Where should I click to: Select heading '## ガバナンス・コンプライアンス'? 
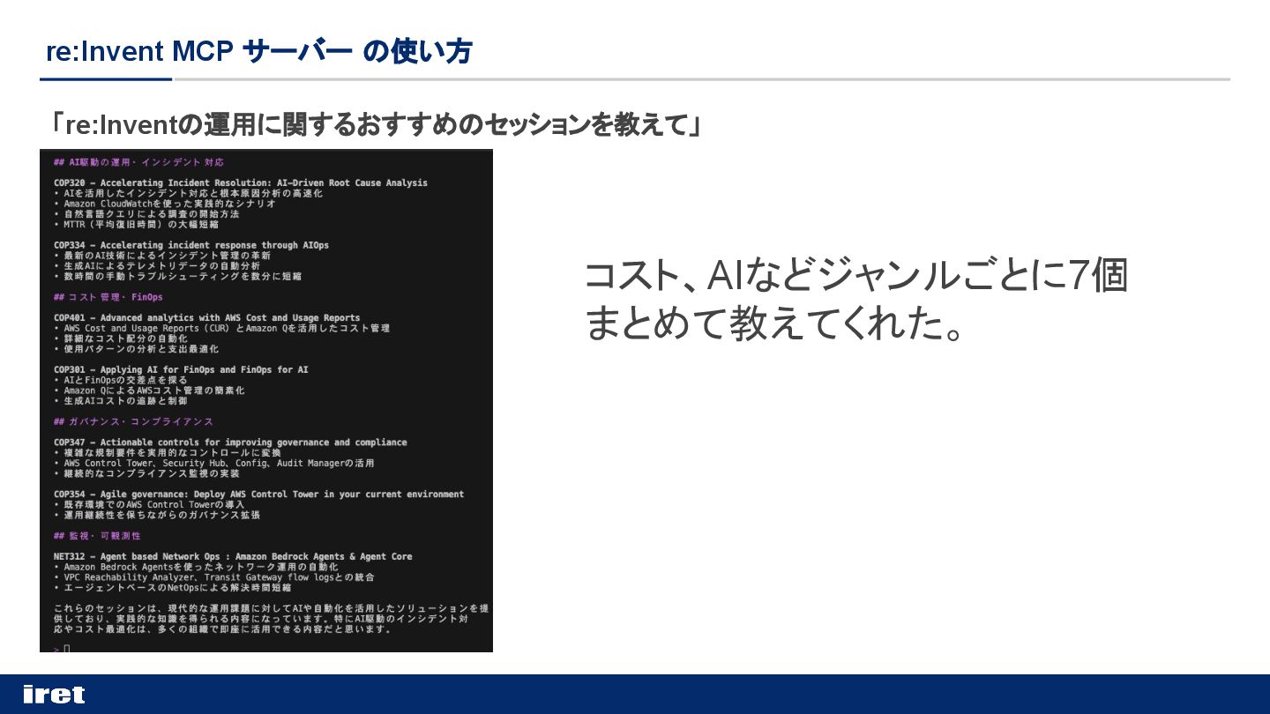click(133, 421)
